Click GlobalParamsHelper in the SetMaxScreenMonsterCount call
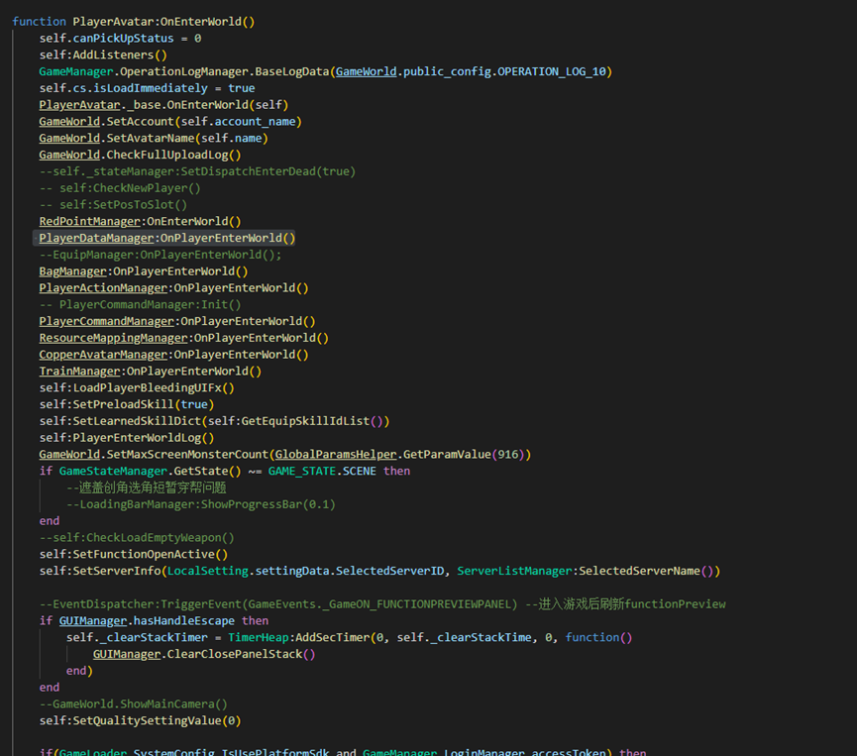The width and height of the screenshot is (857, 756). [x=336, y=454]
